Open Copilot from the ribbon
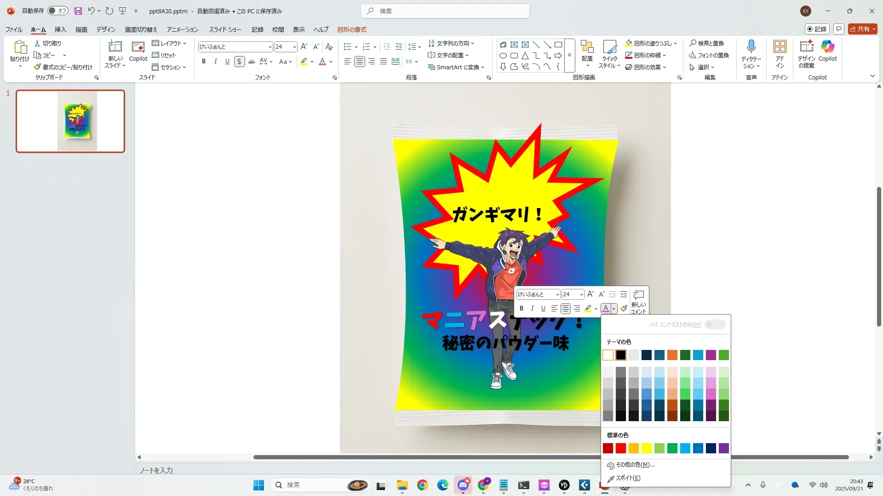 tap(827, 47)
